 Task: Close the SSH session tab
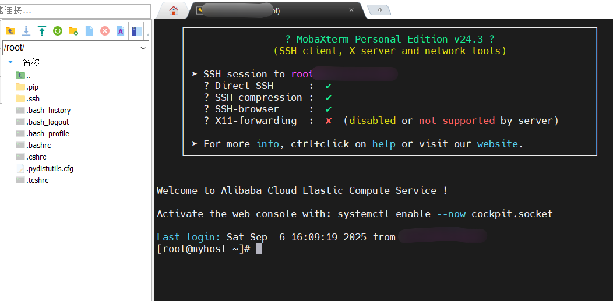(x=351, y=10)
